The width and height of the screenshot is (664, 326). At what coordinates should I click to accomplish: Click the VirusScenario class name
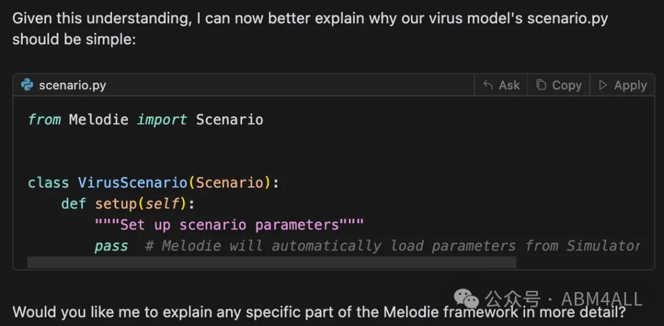point(133,183)
